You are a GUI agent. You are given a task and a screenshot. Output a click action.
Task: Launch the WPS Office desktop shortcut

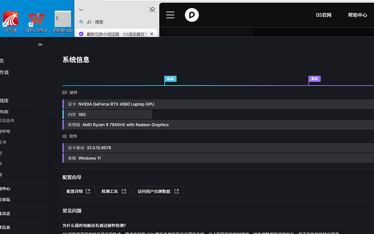[x=36, y=23]
